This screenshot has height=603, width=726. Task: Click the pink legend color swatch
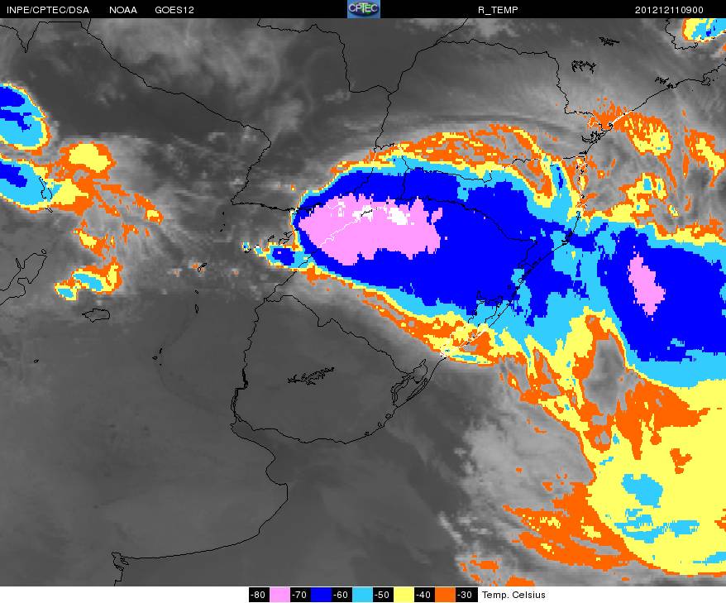pos(279,595)
